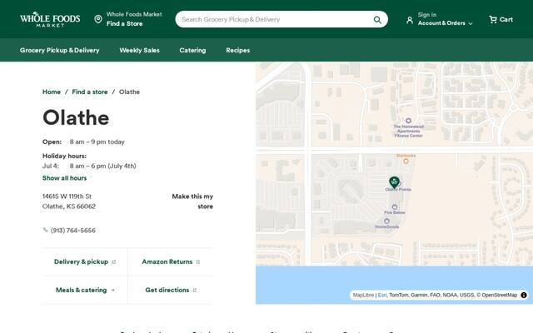Viewport: 533px width, 333px height.
Task: Go to Home breadcrumb
Action: point(52,92)
